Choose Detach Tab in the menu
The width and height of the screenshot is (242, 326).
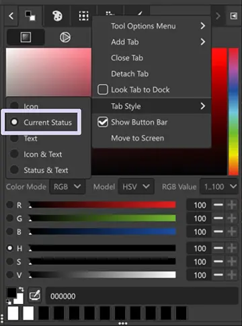(x=152, y=74)
